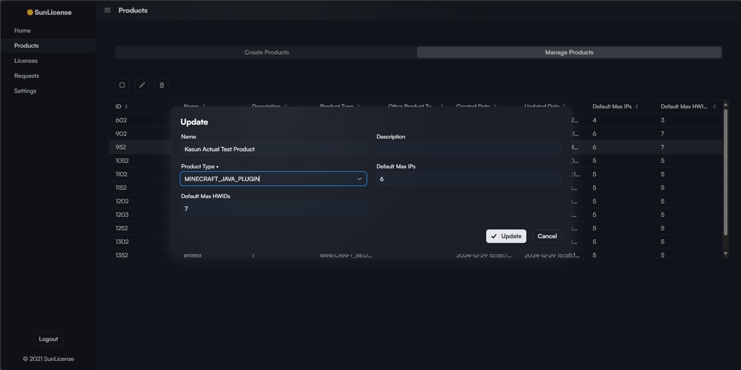This screenshot has height=370, width=741.
Task: Sort the table by the ID column arrows
Action: point(126,106)
